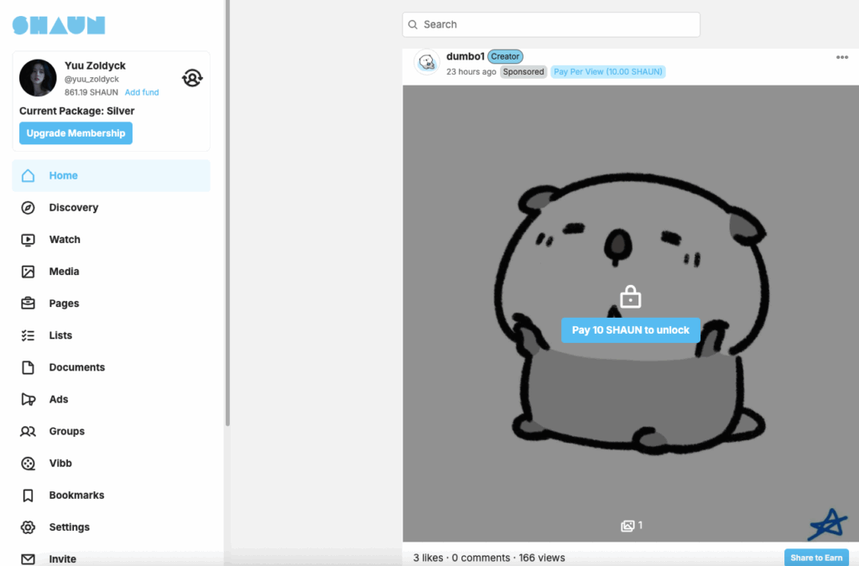This screenshot has width=859, height=566.
Task: Click the Lists checklist icon
Action: pyautogui.click(x=28, y=335)
